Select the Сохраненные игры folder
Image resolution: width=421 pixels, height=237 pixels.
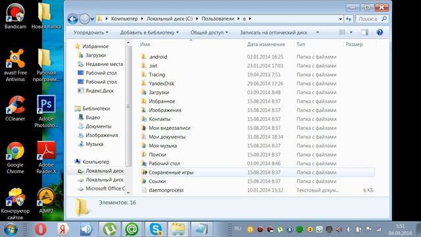257,172
